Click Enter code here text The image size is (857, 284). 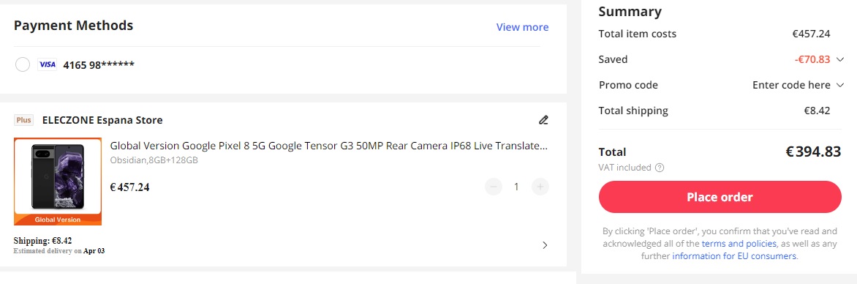tap(791, 85)
